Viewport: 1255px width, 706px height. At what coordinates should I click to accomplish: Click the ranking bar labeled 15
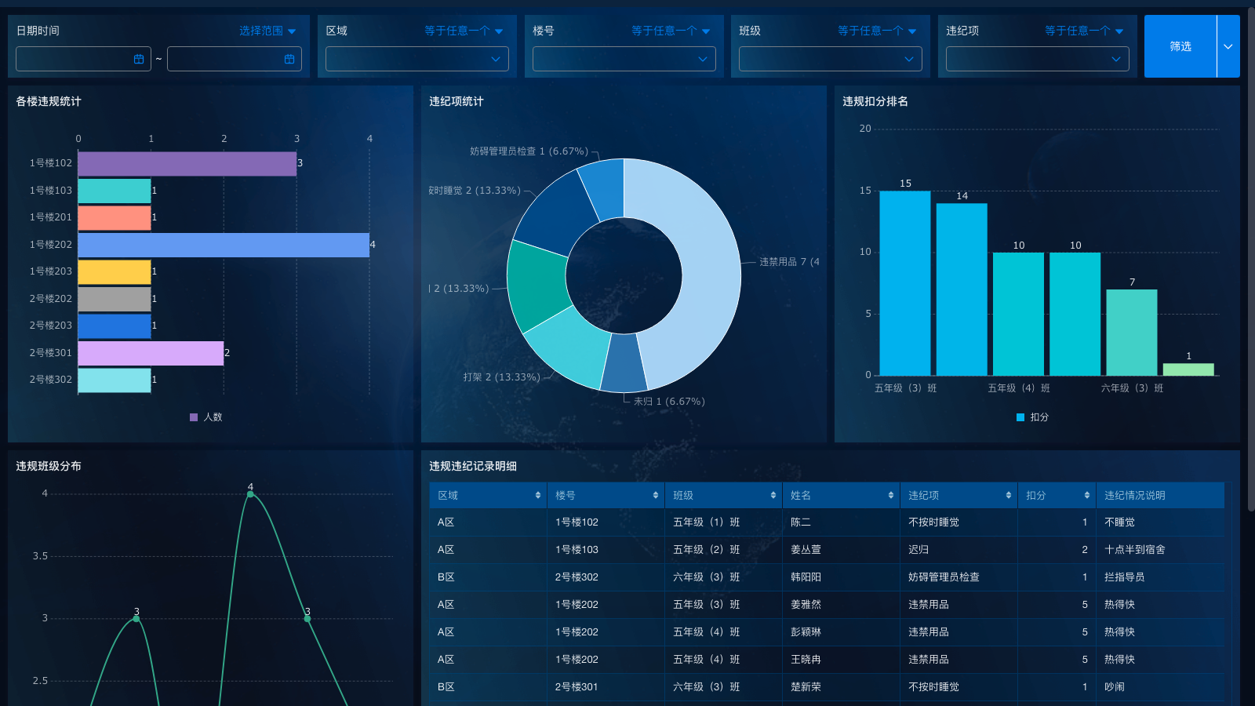coord(905,283)
